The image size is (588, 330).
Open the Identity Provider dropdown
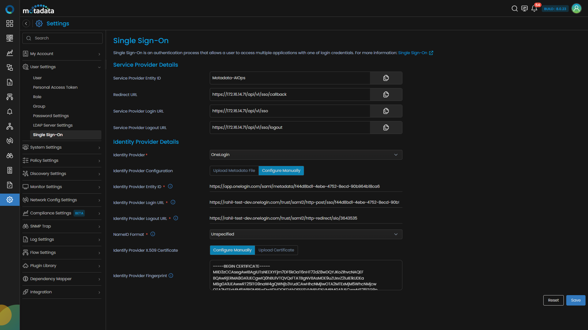coord(306,155)
